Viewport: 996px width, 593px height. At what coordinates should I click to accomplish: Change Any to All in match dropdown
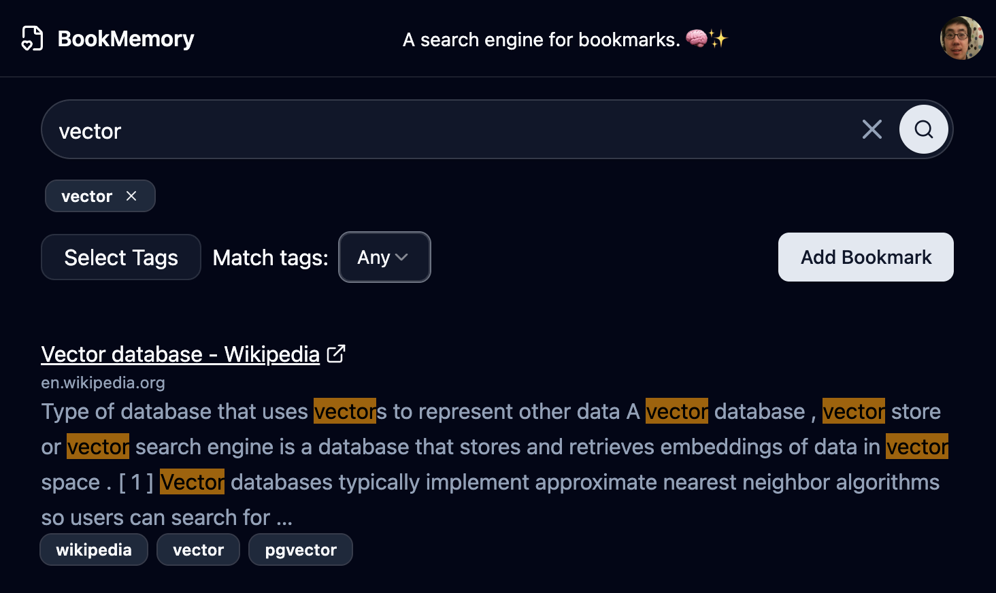[x=384, y=257]
